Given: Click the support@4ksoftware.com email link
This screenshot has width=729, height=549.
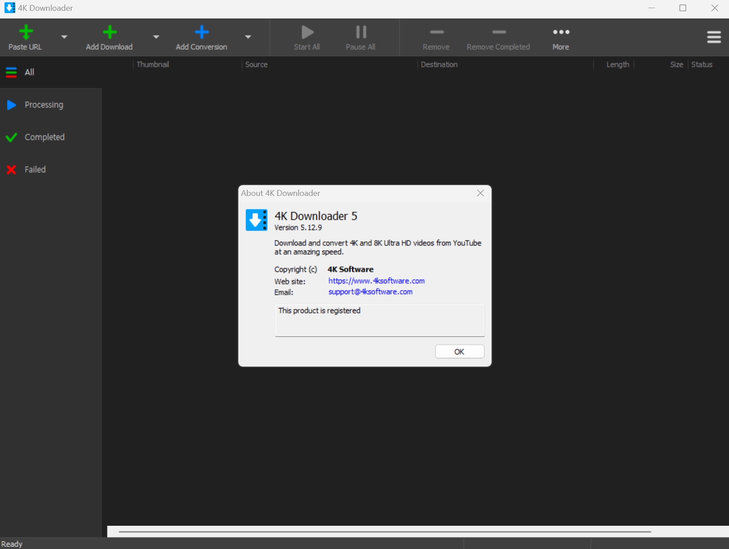Looking at the screenshot, I should coord(370,292).
